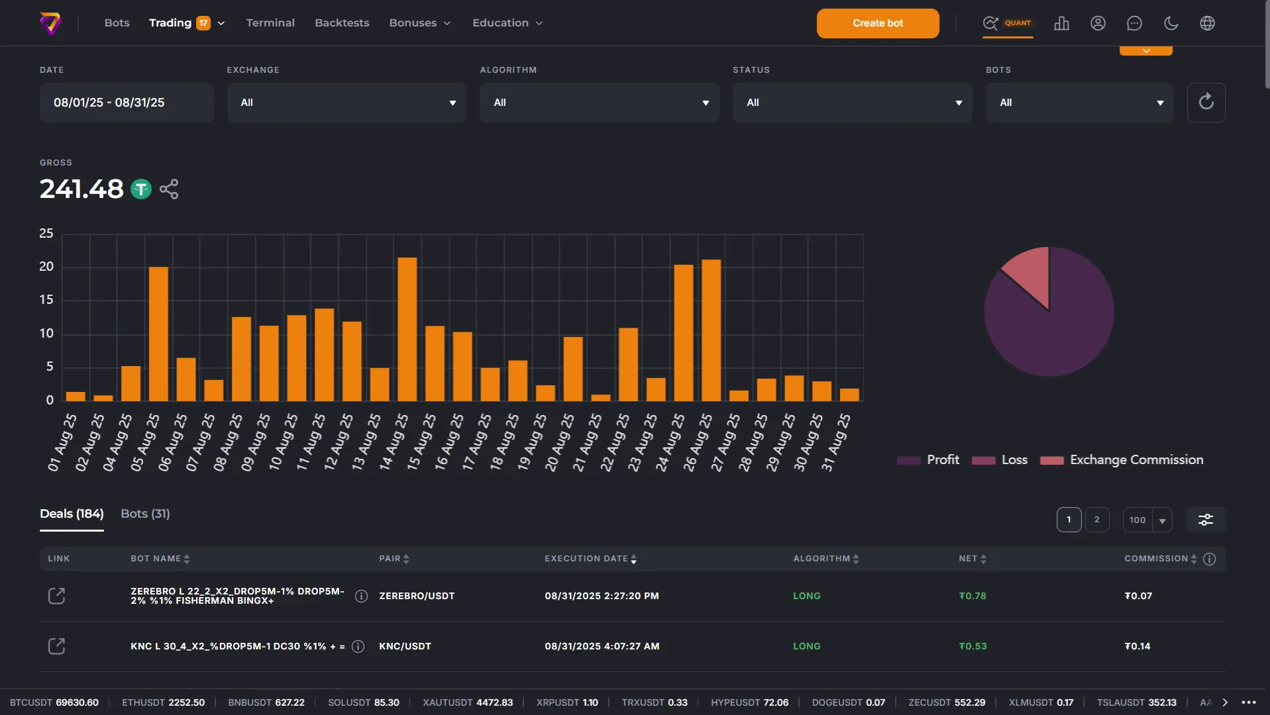
Task: Click the date range field
Action: click(127, 103)
